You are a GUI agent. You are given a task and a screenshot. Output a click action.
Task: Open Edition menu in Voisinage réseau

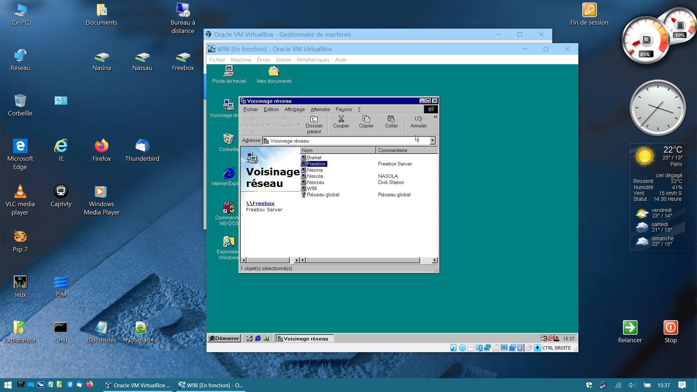point(271,109)
